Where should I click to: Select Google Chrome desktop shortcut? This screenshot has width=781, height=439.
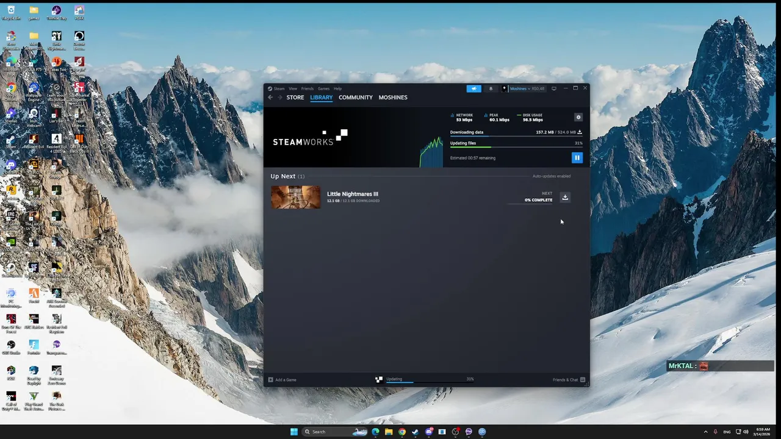click(11, 91)
